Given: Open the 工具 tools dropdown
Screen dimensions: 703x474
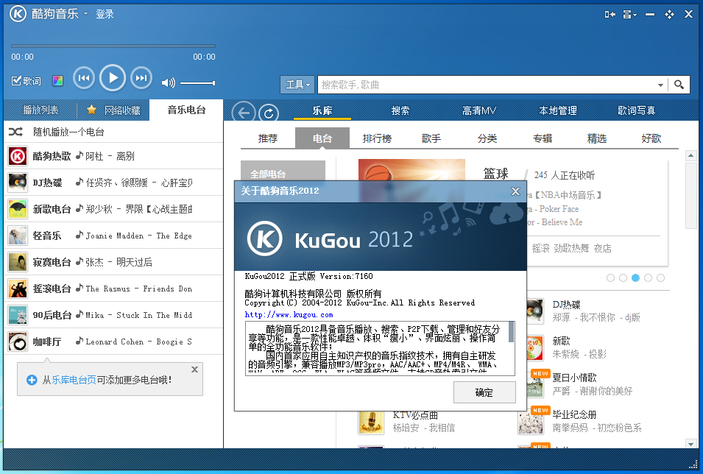Looking at the screenshot, I should coord(297,85).
